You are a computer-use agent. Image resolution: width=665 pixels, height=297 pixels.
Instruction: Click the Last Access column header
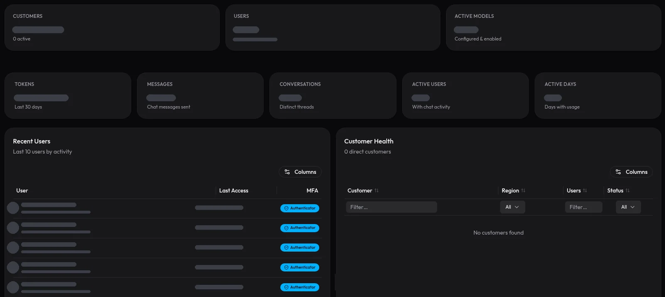[234, 190]
